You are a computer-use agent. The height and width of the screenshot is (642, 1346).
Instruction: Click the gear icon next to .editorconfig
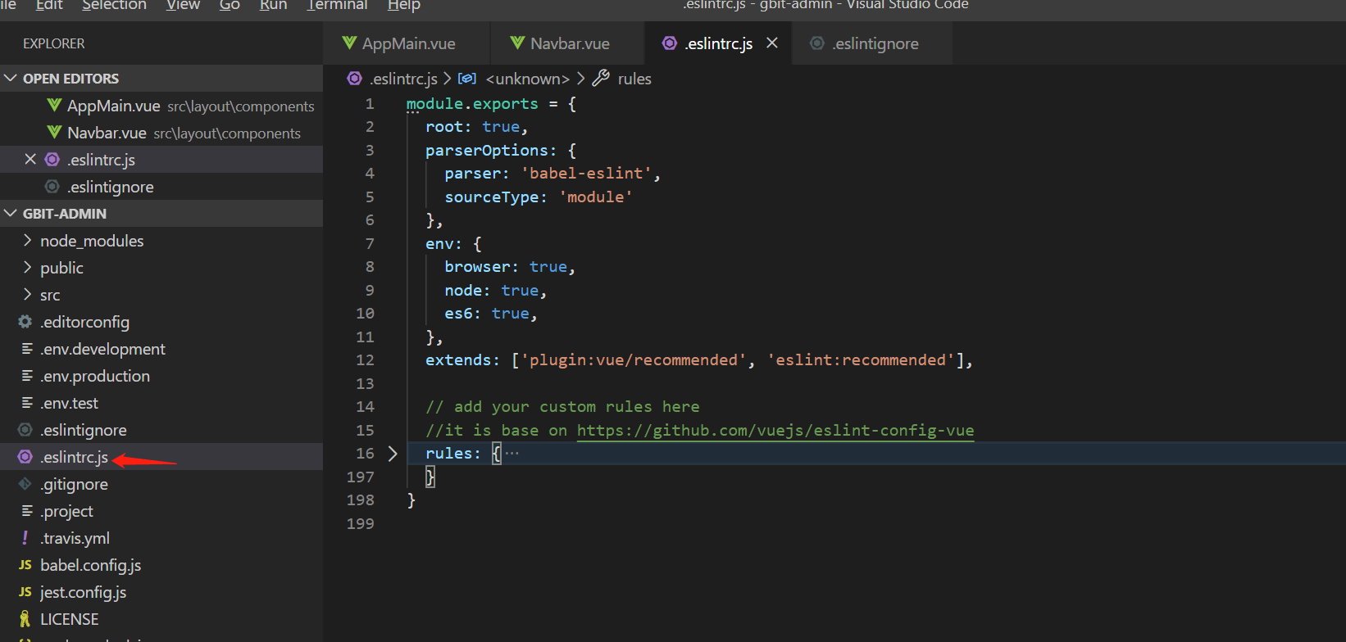click(25, 322)
